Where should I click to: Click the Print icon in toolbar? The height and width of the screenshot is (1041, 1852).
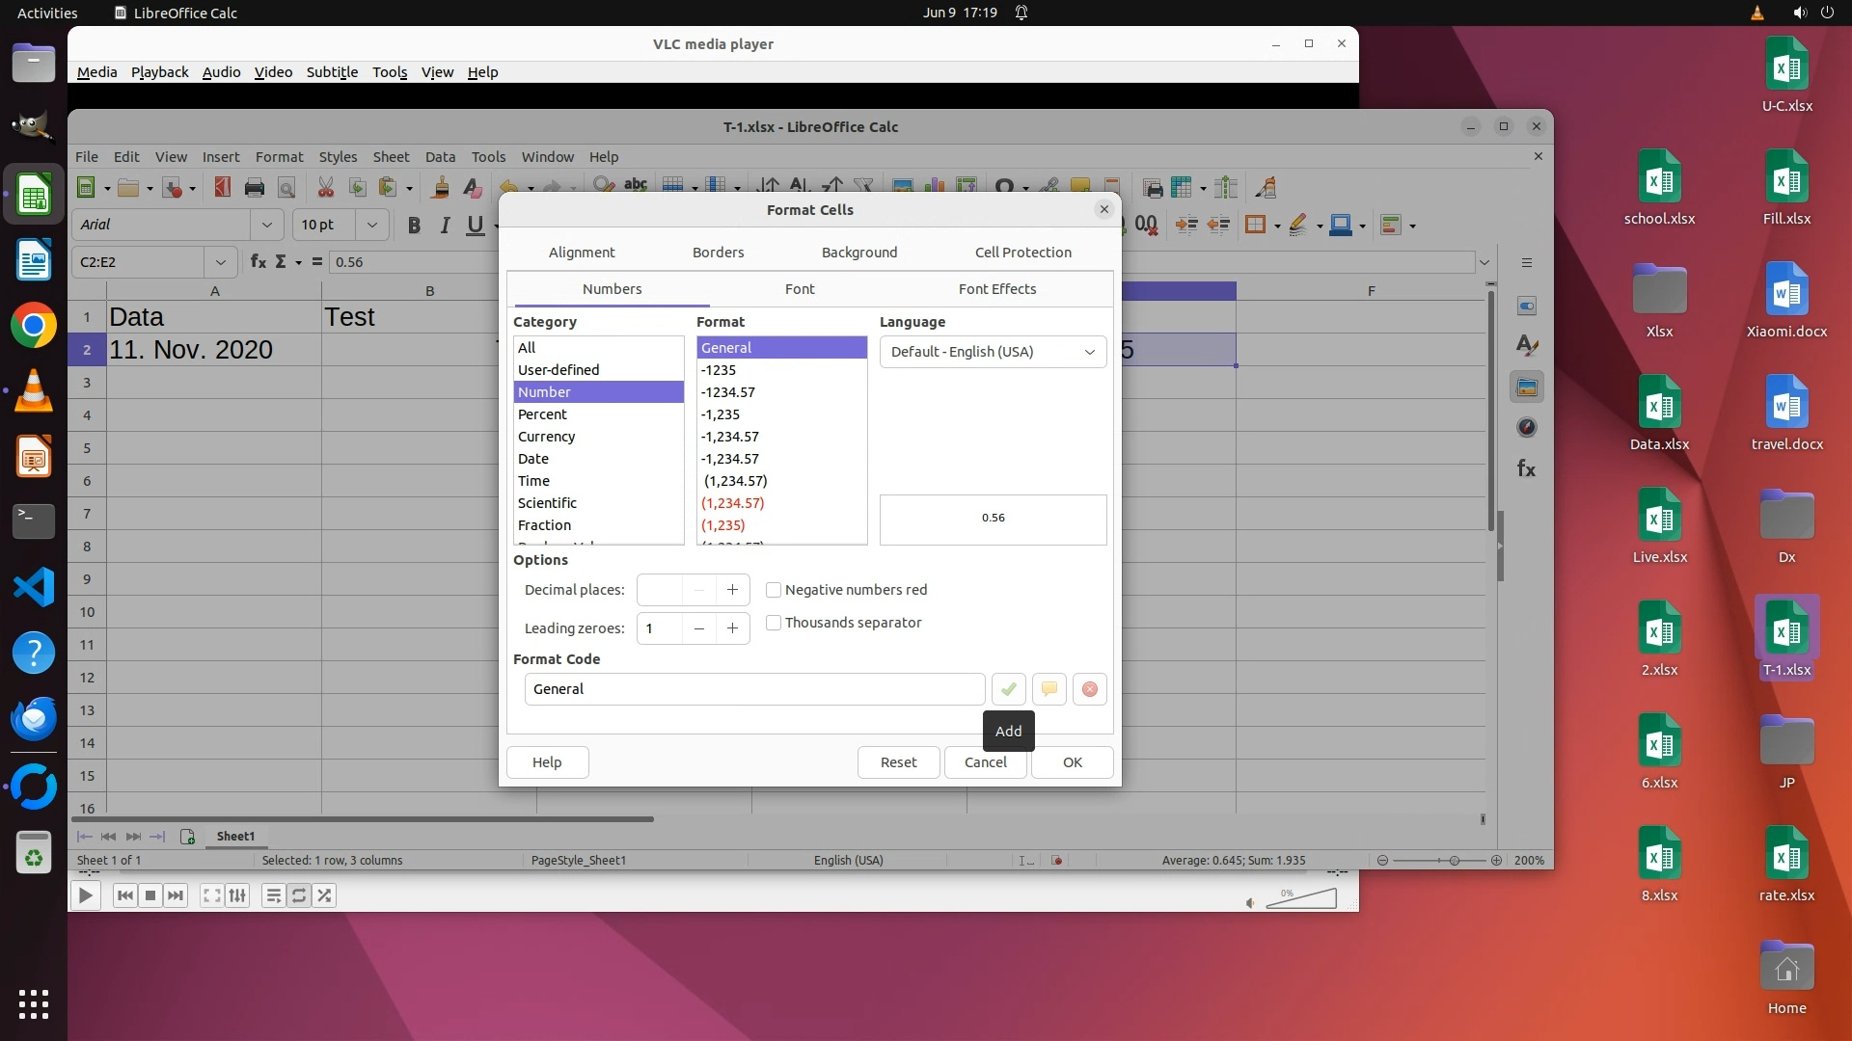pyautogui.click(x=255, y=188)
